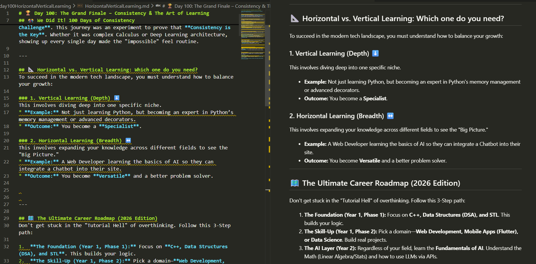Click '**Specialist**' in editor line 18

pyautogui.click(x=120, y=126)
